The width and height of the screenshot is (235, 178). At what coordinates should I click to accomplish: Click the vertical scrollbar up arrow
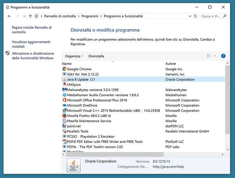point(228,63)
